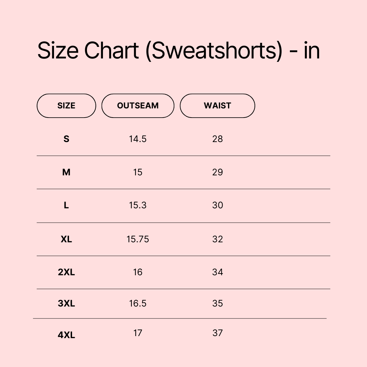
Task: Click the L size row label
Action: pos(66,205)
